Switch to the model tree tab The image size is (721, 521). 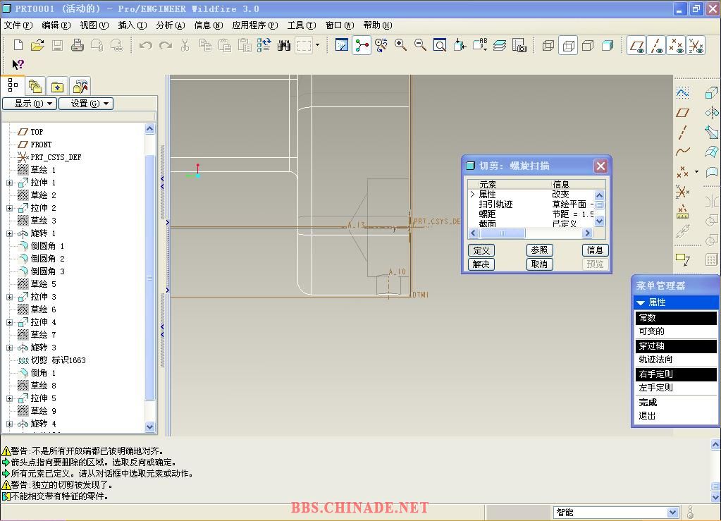(x=13, y=85)
